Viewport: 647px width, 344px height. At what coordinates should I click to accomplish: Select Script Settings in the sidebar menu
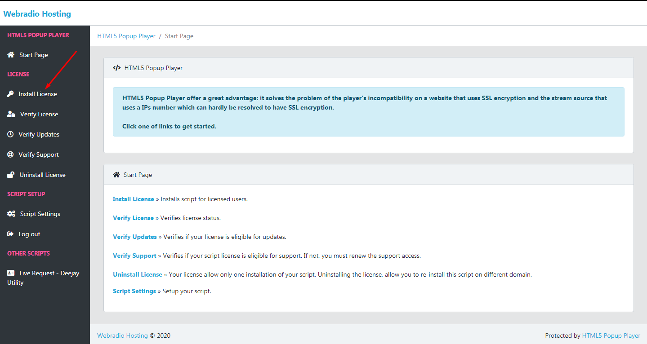point(40,214)
